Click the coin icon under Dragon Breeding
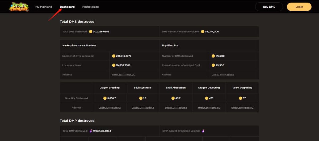 [105, 98]
